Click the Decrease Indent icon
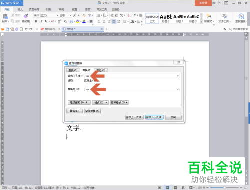Screen dimensions: 250x190 [x=112, y=15]
